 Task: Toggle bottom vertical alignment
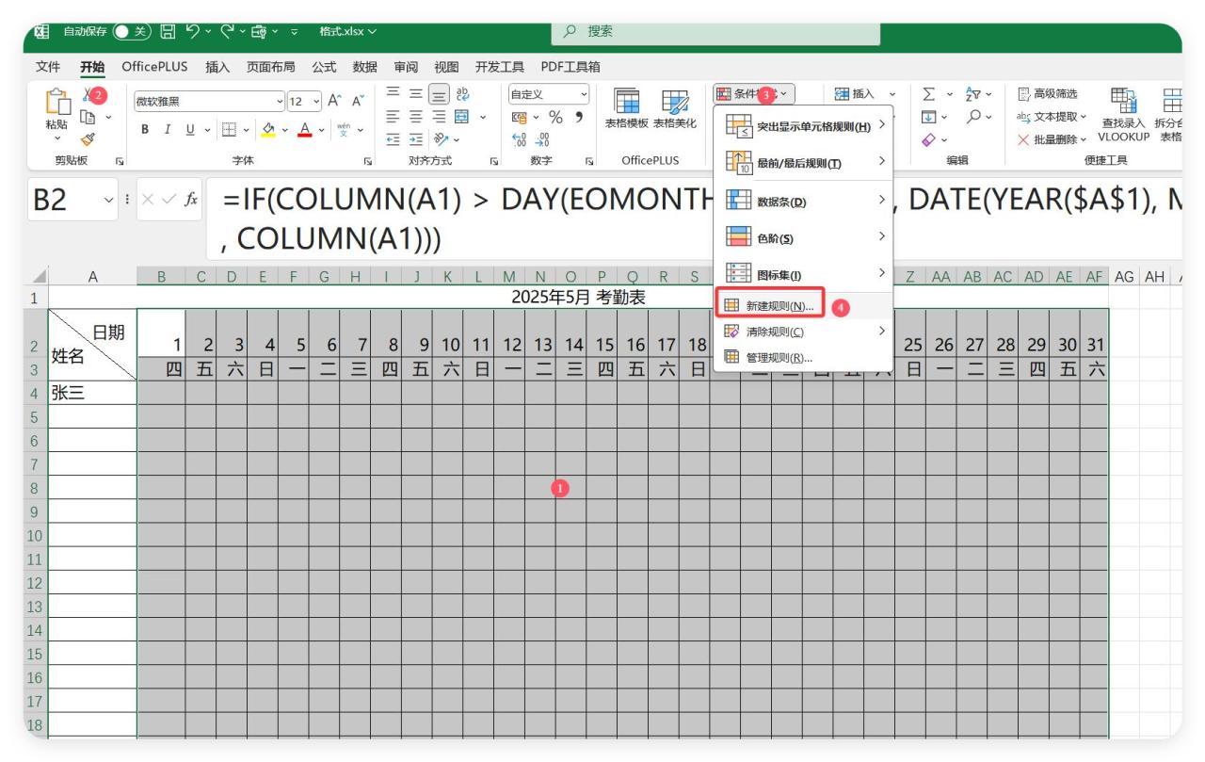click(x=439, y=93)
